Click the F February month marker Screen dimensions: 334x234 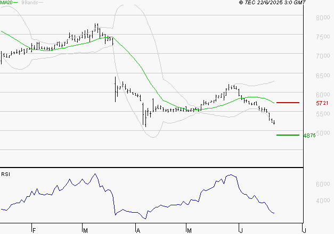tap(34, 231)
